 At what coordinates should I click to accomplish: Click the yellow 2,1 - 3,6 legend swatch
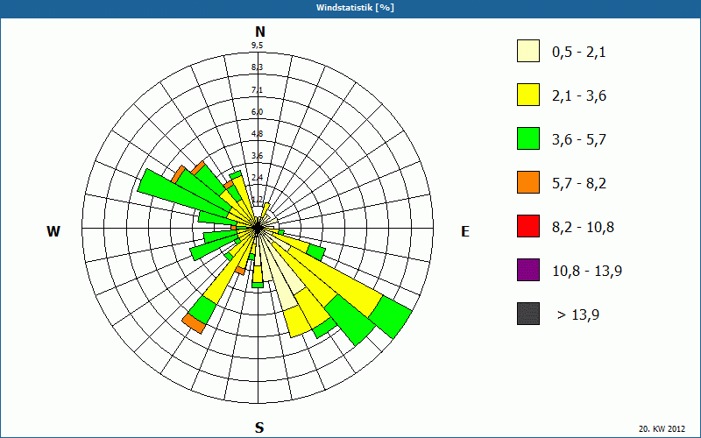528,95
